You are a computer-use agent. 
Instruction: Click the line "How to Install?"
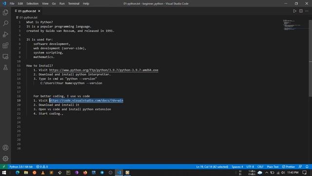pos(39,66)
